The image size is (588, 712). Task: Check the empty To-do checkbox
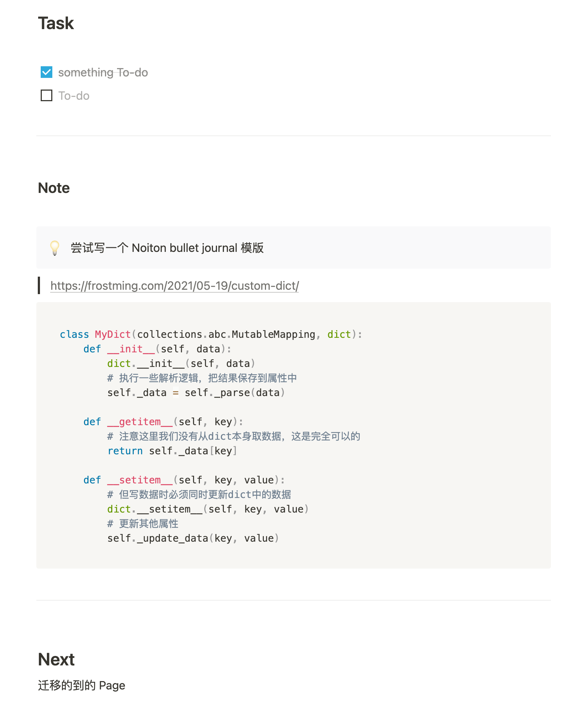pyautogui.click(x=47, y=95)
